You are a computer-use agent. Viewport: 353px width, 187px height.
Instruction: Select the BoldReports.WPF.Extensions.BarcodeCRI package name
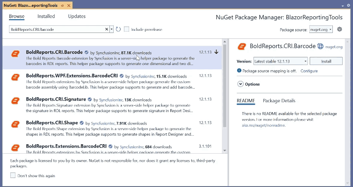(72, 76)
